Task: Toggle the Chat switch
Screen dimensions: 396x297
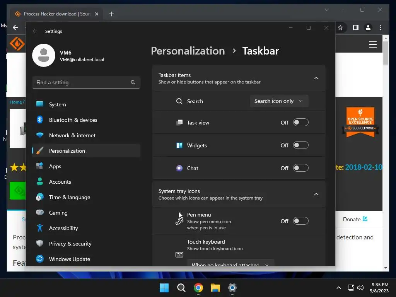Action: [x=300, y=168]
